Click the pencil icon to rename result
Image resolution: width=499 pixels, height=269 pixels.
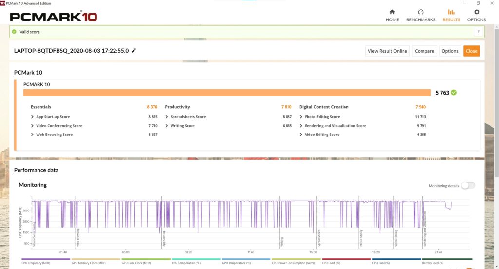click(134, 51)
